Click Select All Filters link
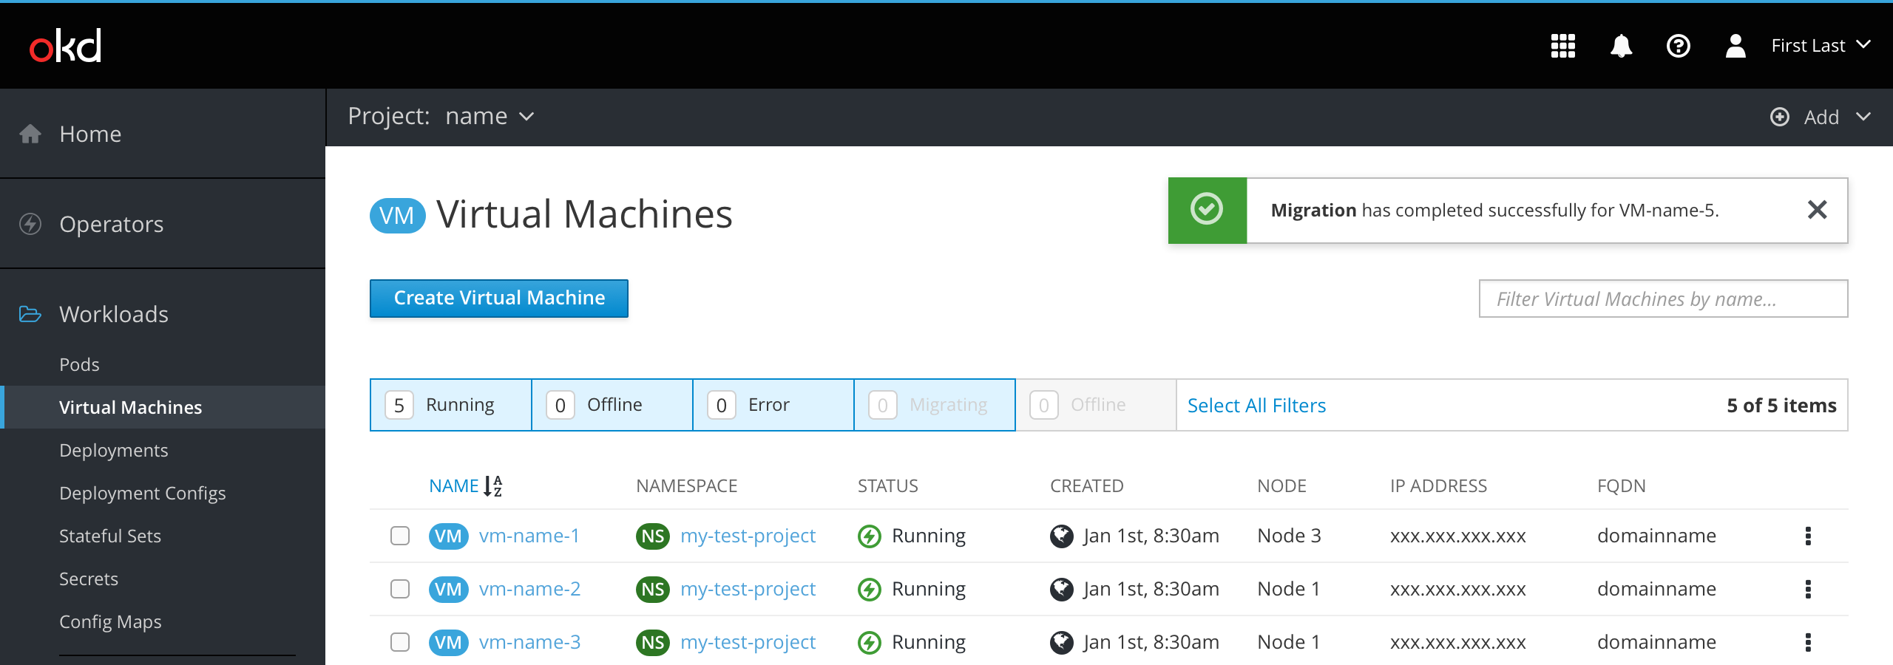 pos(1256,405)
